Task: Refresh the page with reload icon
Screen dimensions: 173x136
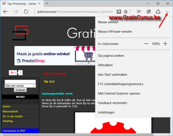Action: (x=26, y=11)
